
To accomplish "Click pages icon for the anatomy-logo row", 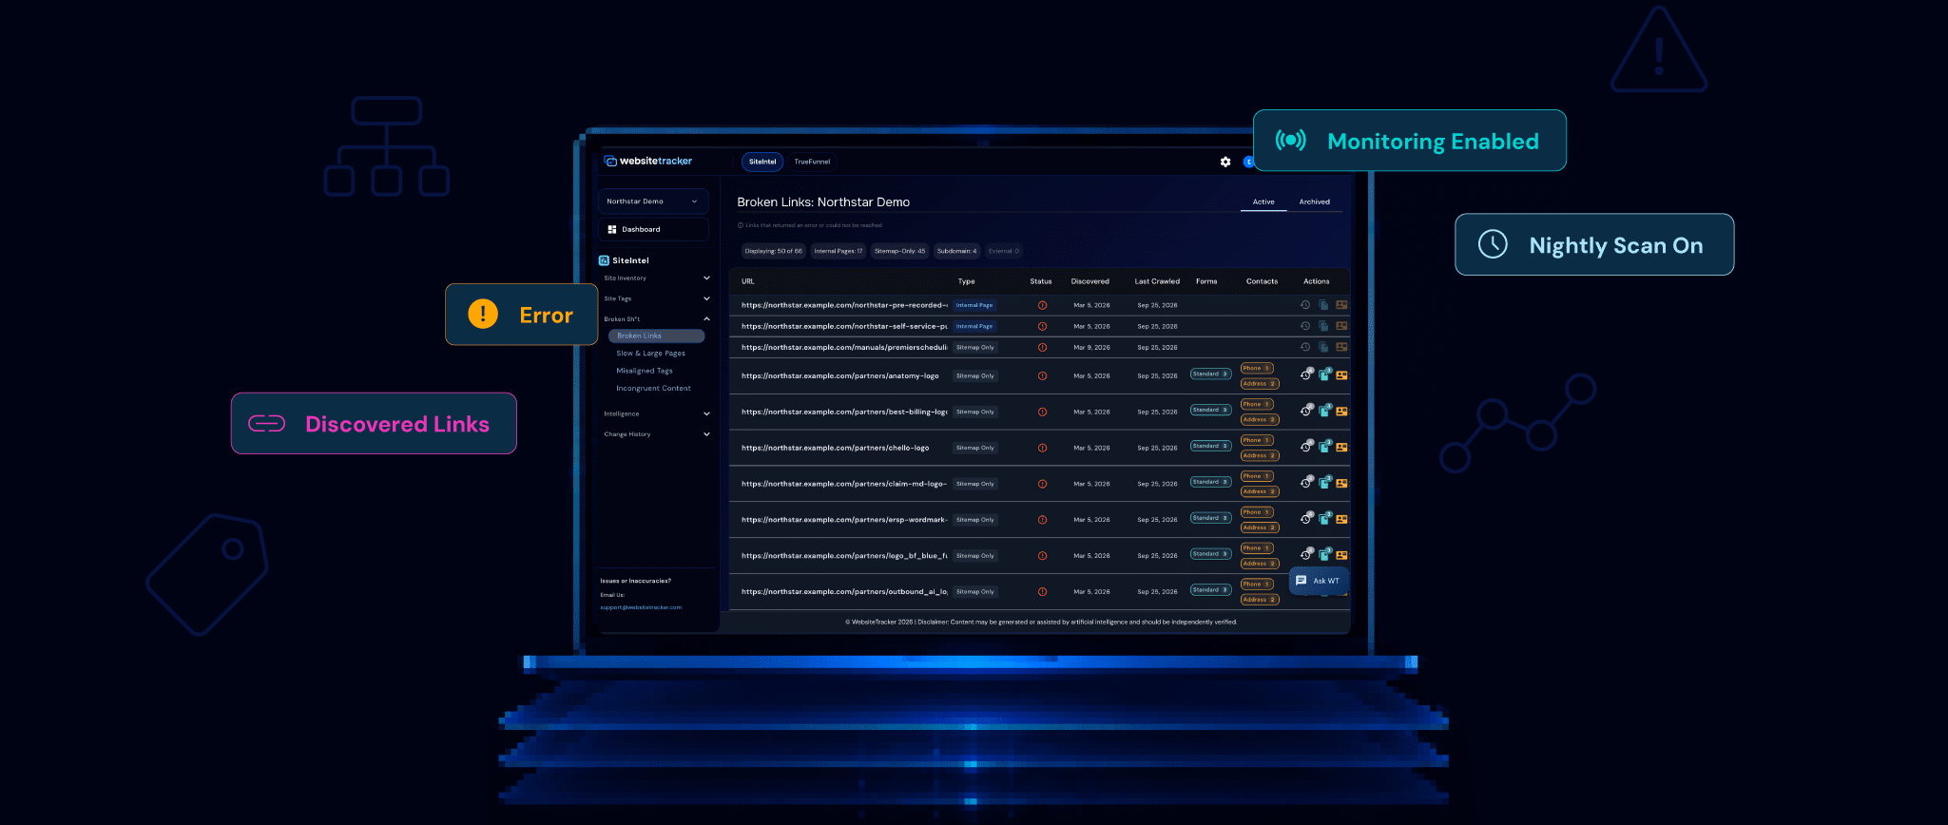I will click(1324, 374).
